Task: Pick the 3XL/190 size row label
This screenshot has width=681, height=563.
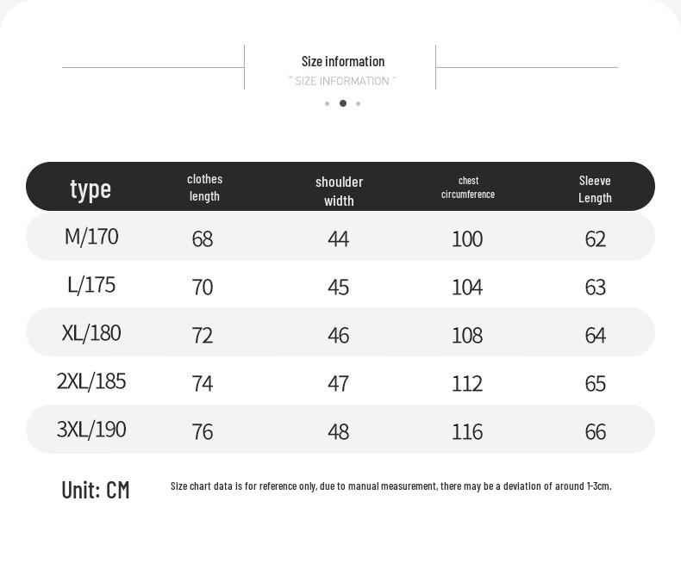Action: click(91, 429)
